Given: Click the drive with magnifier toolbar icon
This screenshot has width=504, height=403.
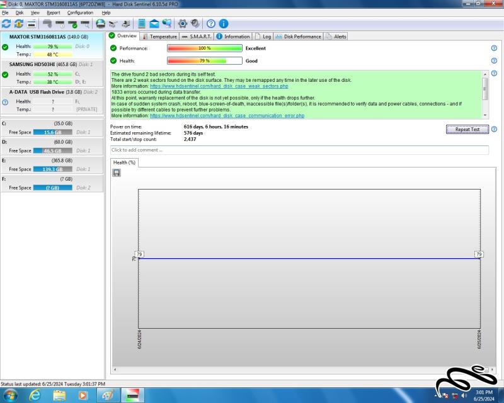Looking at the screenshot, I should click(85, 24).
